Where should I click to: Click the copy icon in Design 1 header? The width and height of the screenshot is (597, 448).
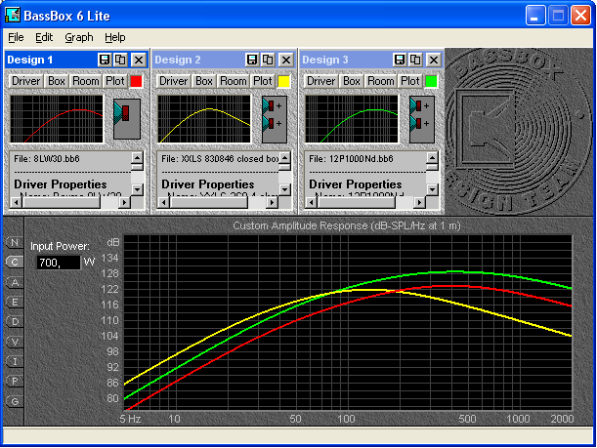coord(121,60)
